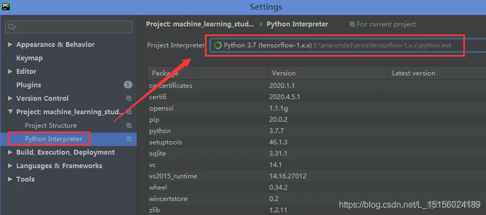
Task: Click the 'For current project' icon
Action: point(352,24)
